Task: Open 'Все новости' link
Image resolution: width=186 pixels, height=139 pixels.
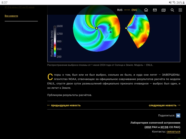Action: [x=11, y=16]
